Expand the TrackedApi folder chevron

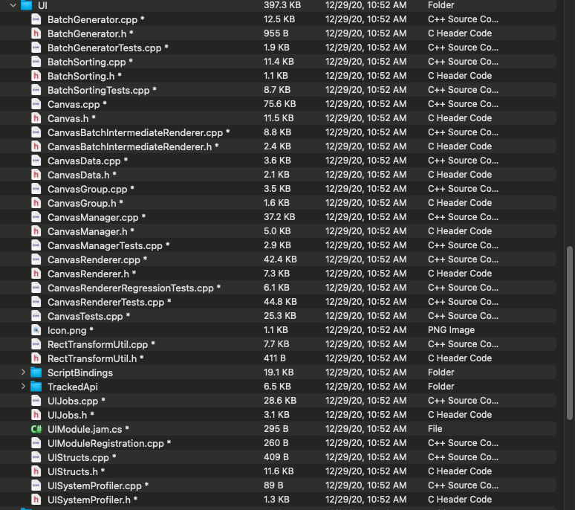tap(24, 387)
